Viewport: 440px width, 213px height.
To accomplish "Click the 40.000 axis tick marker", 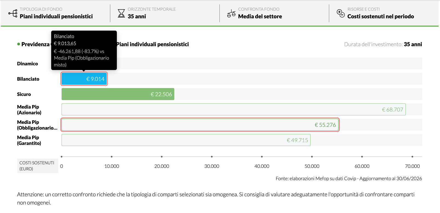I will click(x=262, y=157).
